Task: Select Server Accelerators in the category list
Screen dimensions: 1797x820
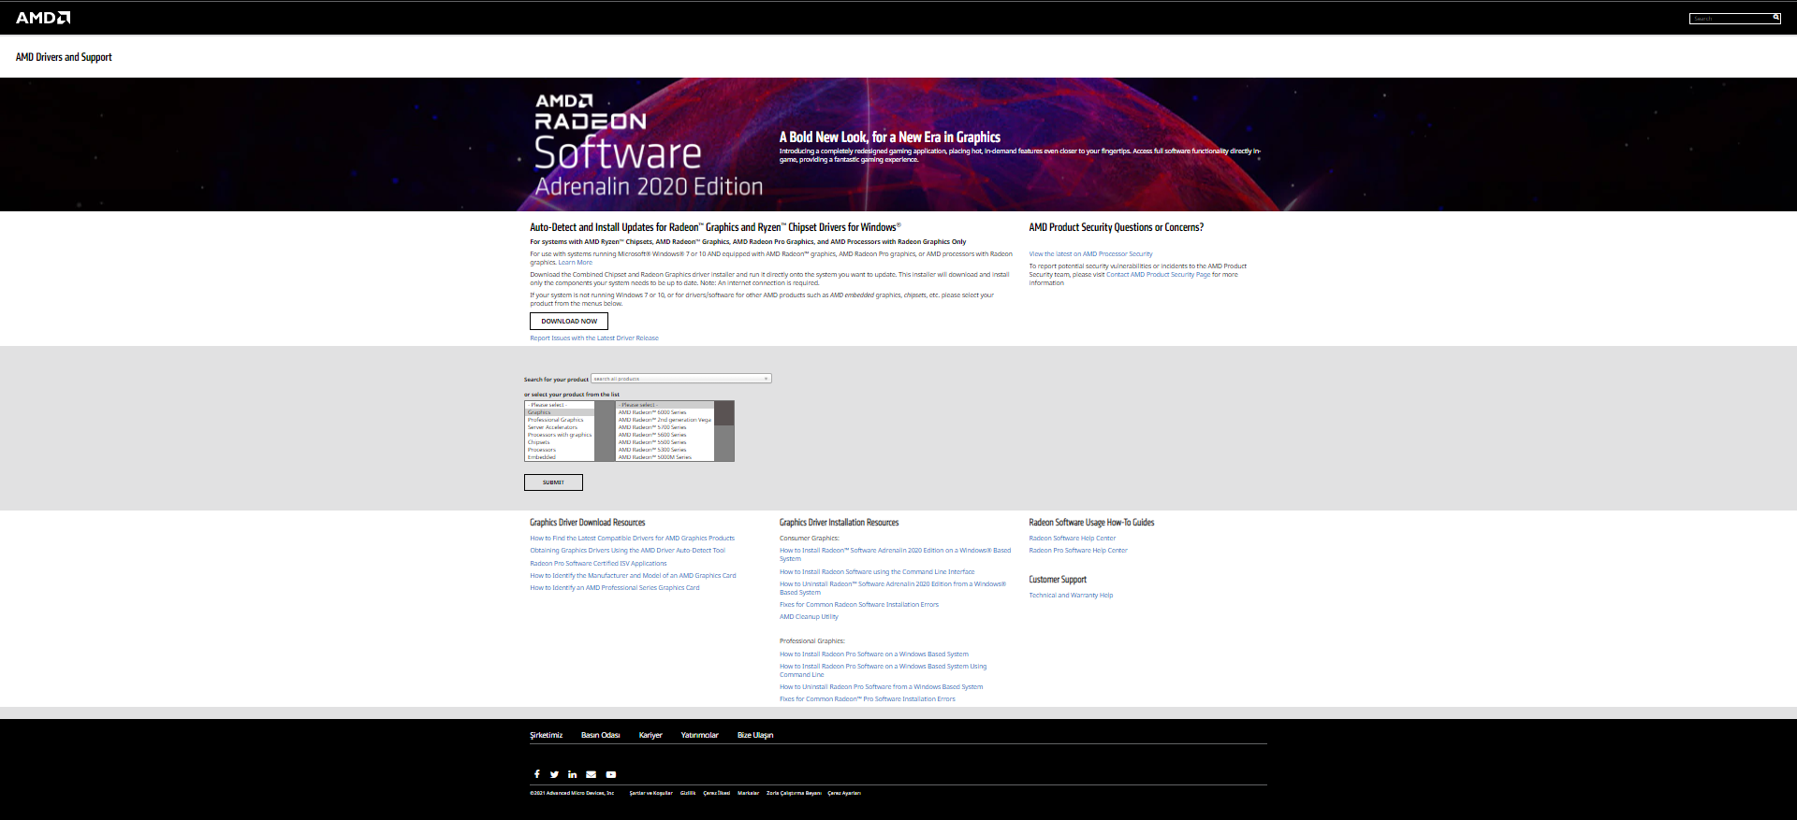Action: [560, 427]
